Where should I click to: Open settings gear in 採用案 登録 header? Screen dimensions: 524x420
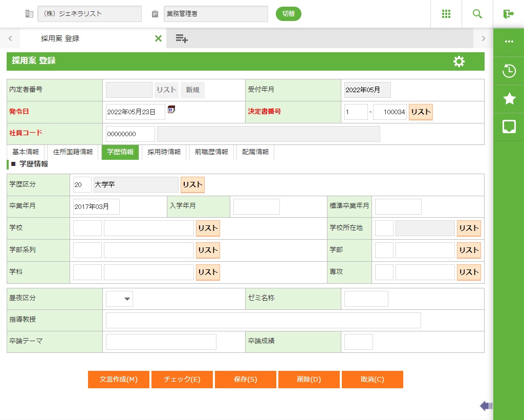pos(459,61)
